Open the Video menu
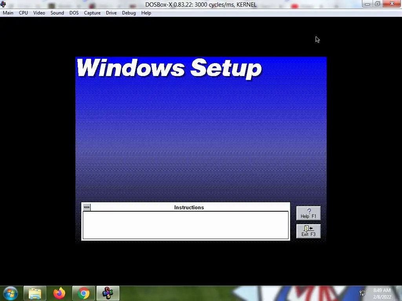The image size is (402, 301). tap(39, 13)
